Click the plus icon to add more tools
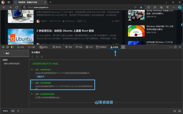The width and height of the screenshot is (183, 114). coord(123,47)
